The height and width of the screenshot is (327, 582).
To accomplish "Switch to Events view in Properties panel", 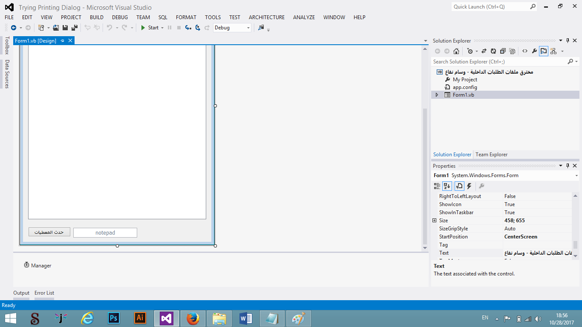I will [x=469, y=186].
